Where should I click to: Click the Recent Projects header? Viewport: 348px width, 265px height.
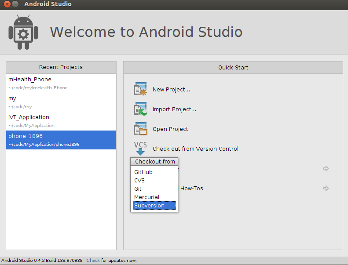[61, 67]
